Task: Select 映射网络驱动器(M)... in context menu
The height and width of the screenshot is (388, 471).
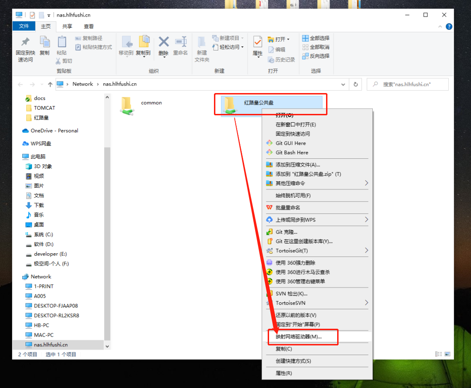Action: (x=299, y=337)
